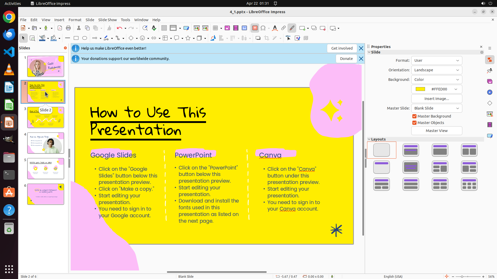Open the Format menu
The height and width of the screenshot is (279, 497).
tap(75, 20)
